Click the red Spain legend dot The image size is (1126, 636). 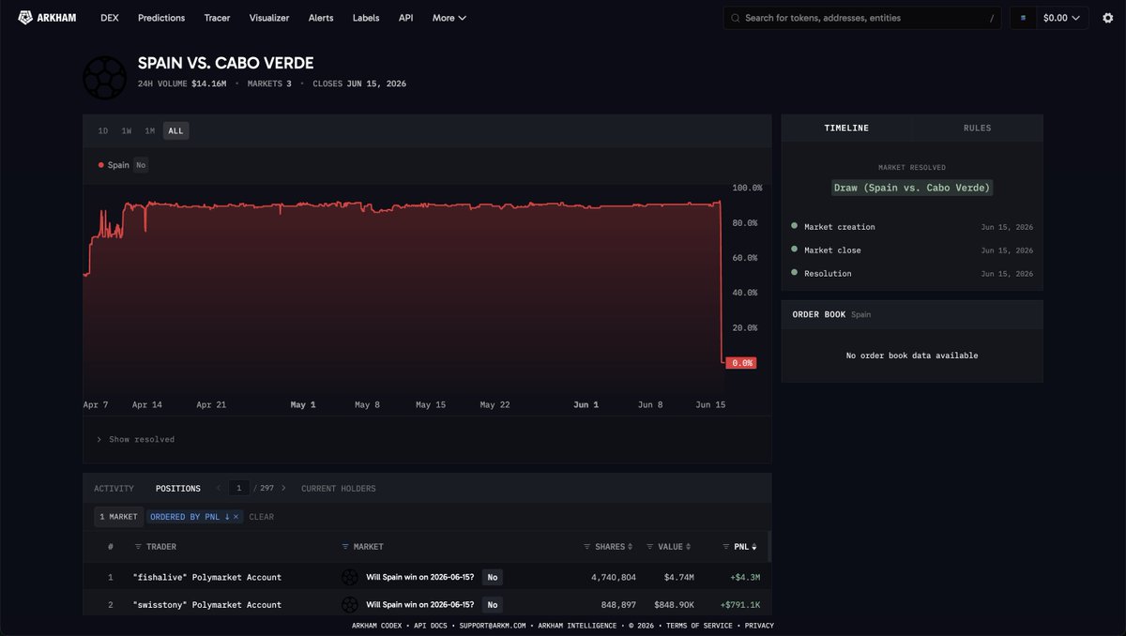pyautogui.click(x=100, y=165)
